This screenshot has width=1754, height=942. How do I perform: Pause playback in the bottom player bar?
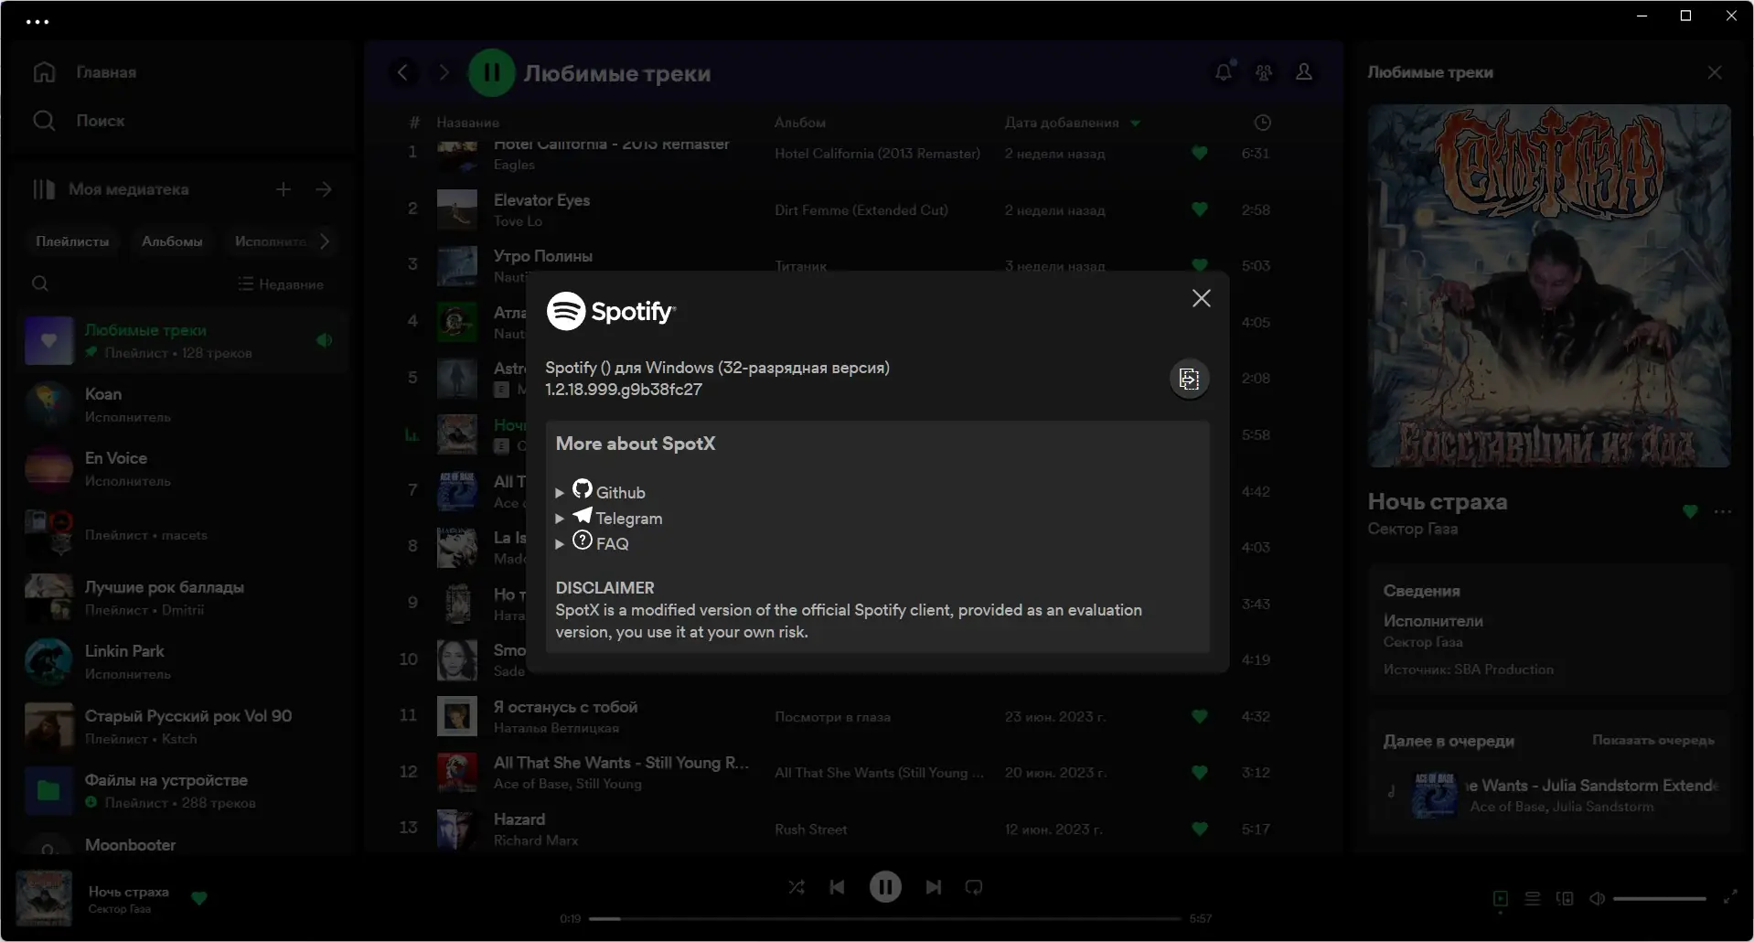click(885, 887)
